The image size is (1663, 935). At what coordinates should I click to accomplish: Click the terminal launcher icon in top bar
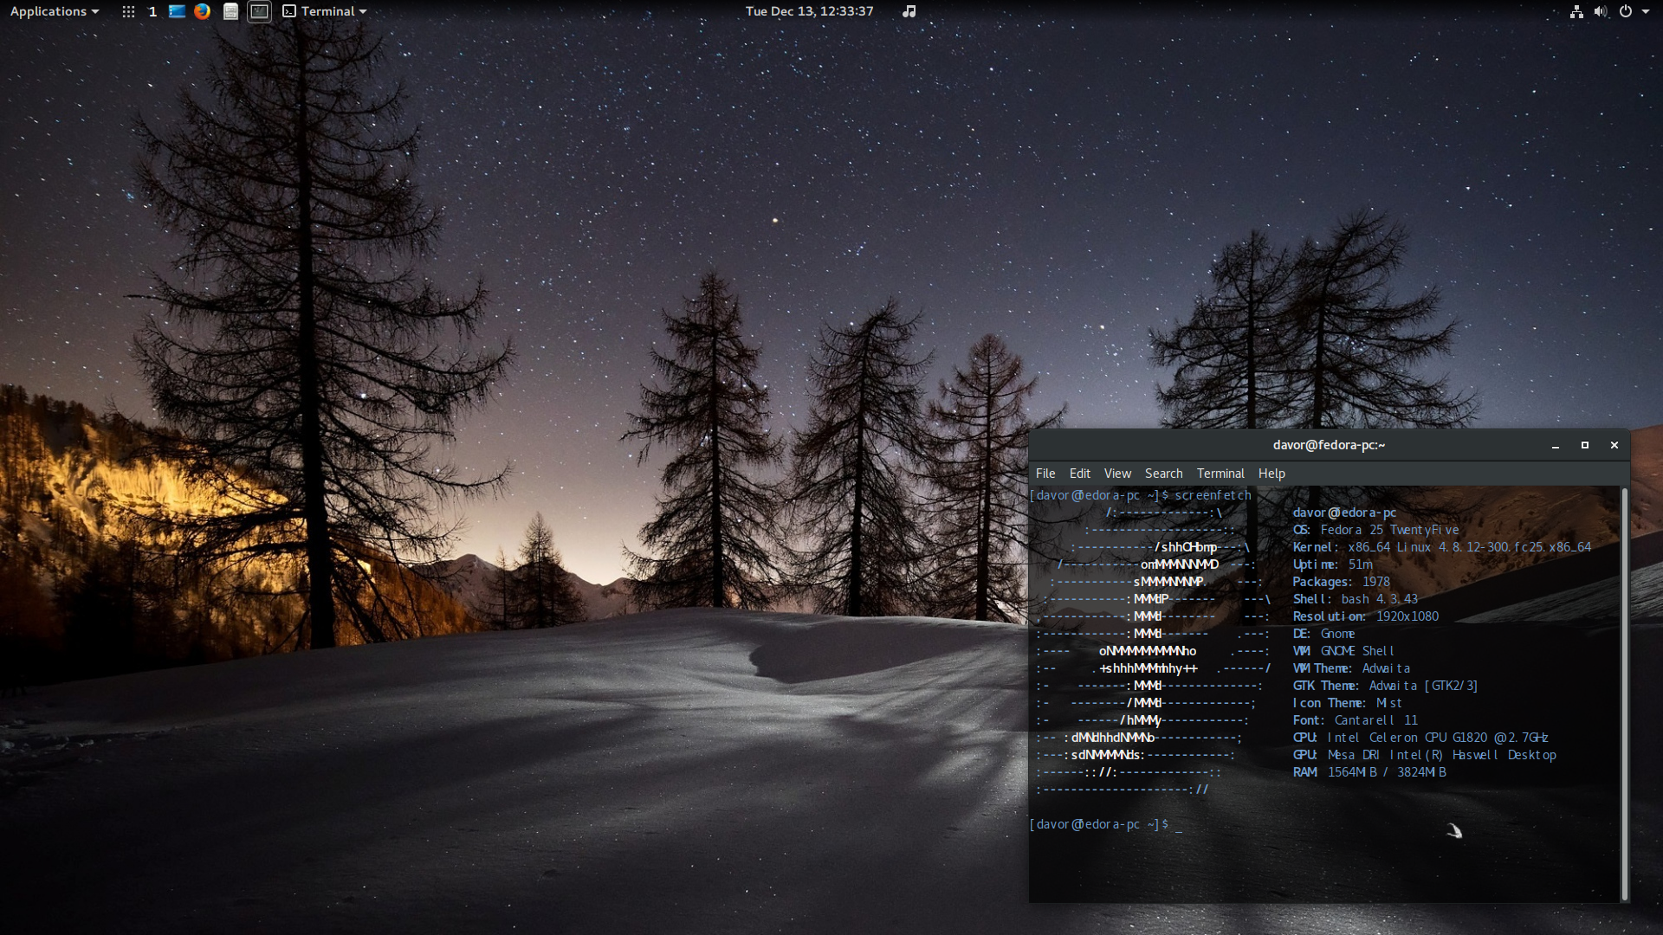pos(259,11)
